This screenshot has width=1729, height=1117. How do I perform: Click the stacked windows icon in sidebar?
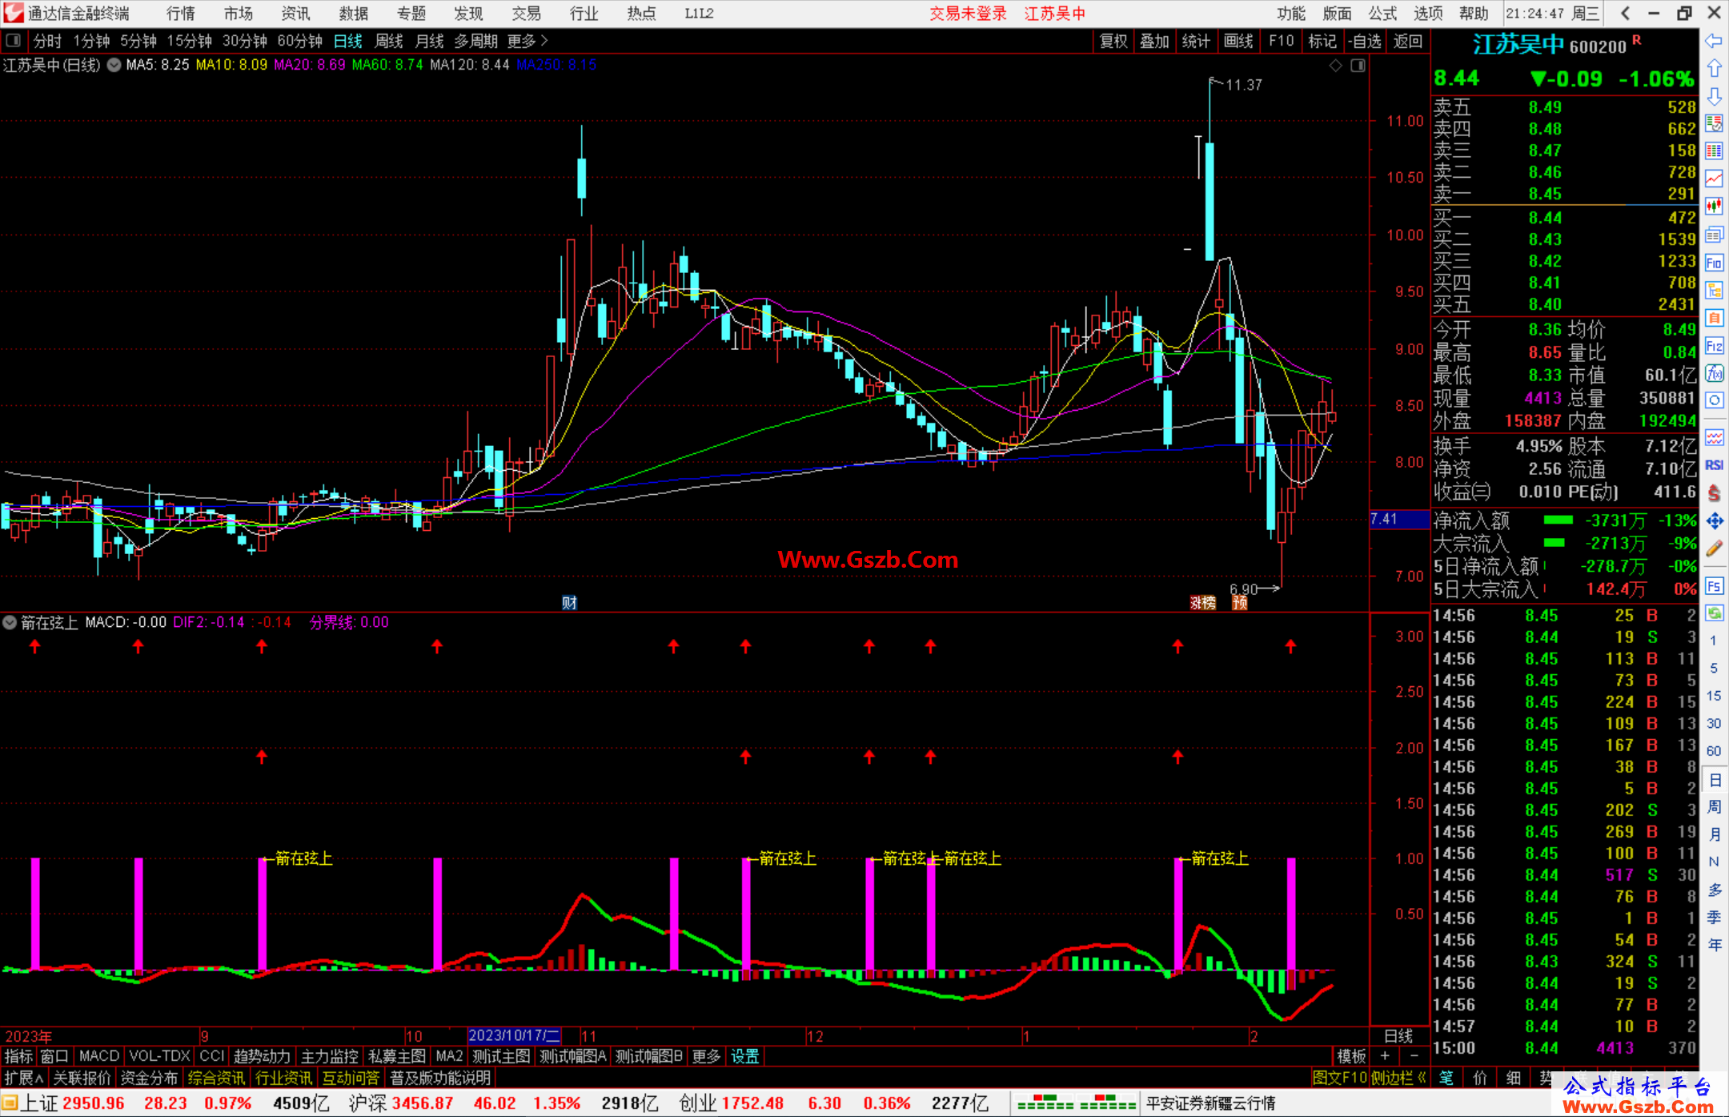click(x=1714, y=235)
